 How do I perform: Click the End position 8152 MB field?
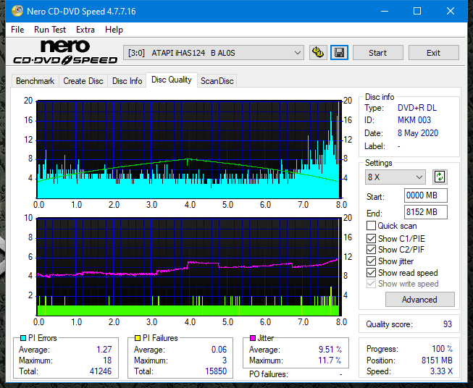coord(426,212)
